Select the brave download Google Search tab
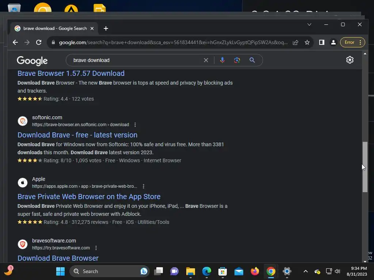Viewport: 374px width, 280px height. tap(54, 28)
